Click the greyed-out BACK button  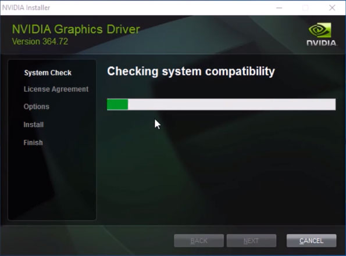(x=199, y=240)
